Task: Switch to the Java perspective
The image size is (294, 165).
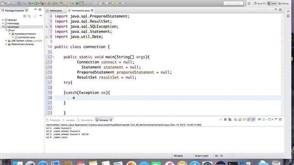Action: 272,3
